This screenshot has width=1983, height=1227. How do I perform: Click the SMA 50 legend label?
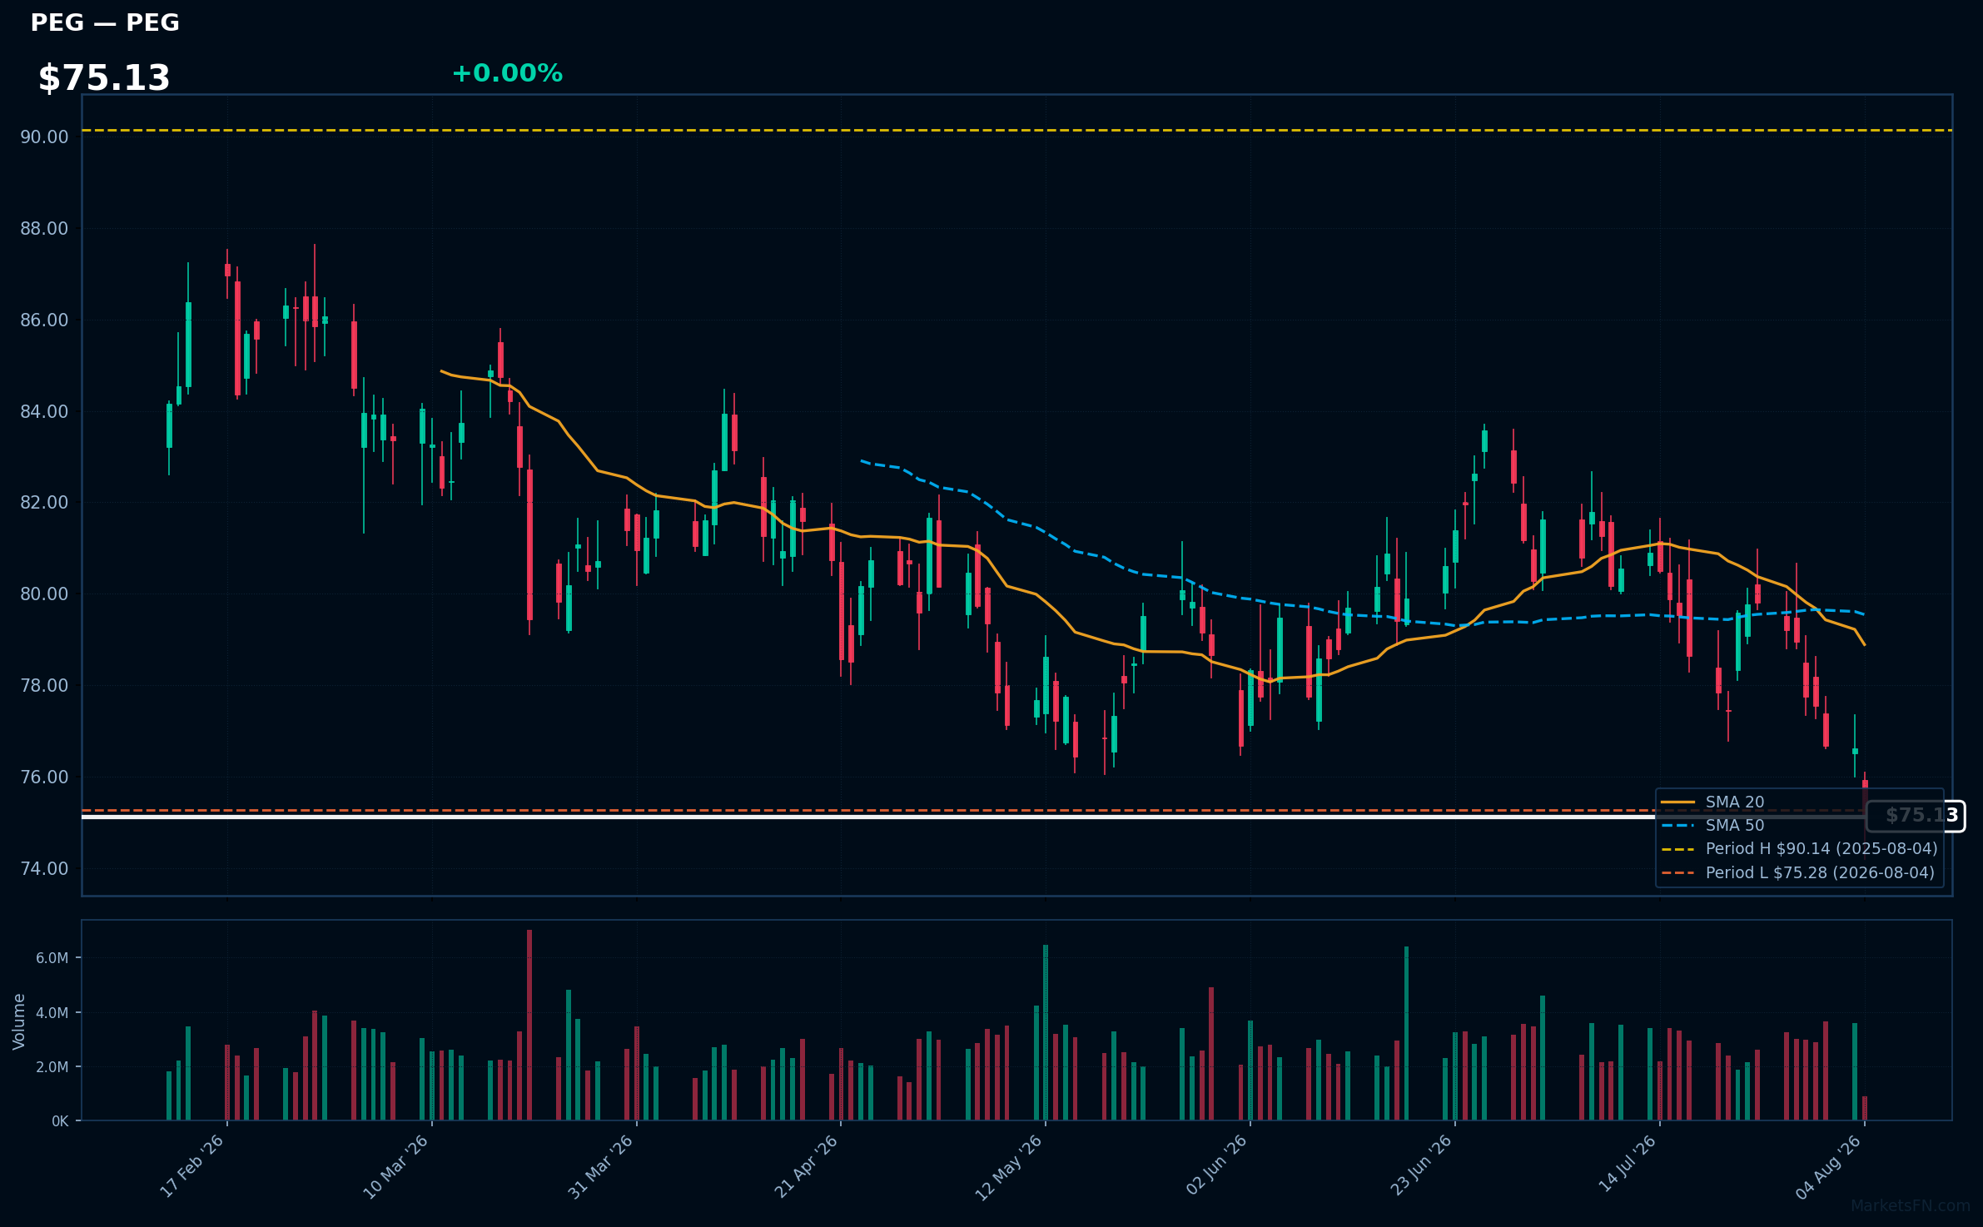pos(1735,826)
